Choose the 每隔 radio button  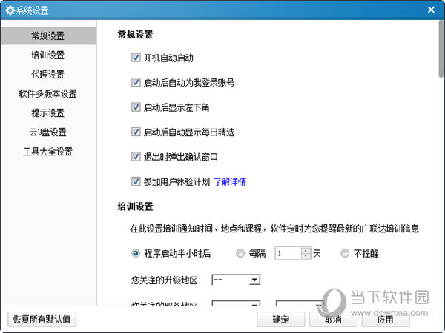point(240,253)
